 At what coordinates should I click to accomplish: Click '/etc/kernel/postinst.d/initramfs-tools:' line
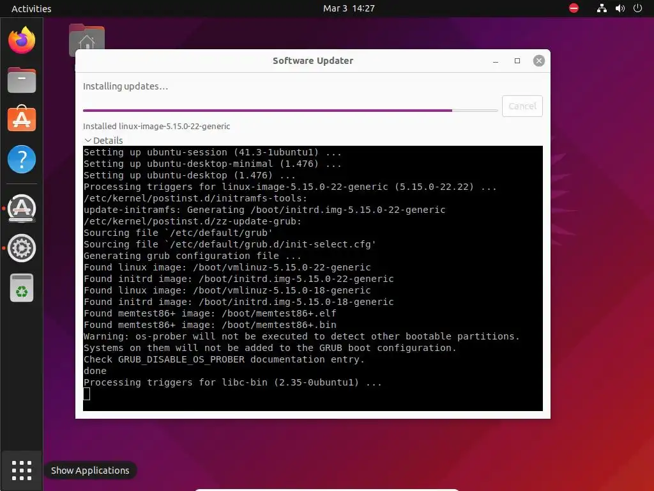195,198
